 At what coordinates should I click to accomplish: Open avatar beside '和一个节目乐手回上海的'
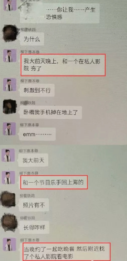(9, 177)
